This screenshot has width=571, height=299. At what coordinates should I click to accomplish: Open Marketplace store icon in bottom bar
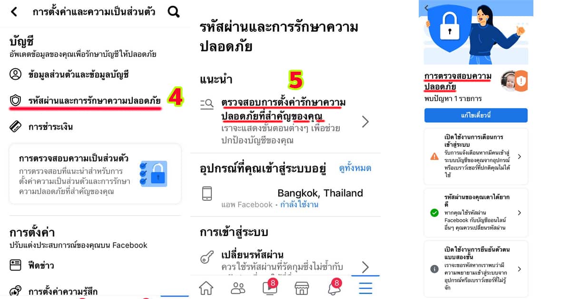(302, 288)
